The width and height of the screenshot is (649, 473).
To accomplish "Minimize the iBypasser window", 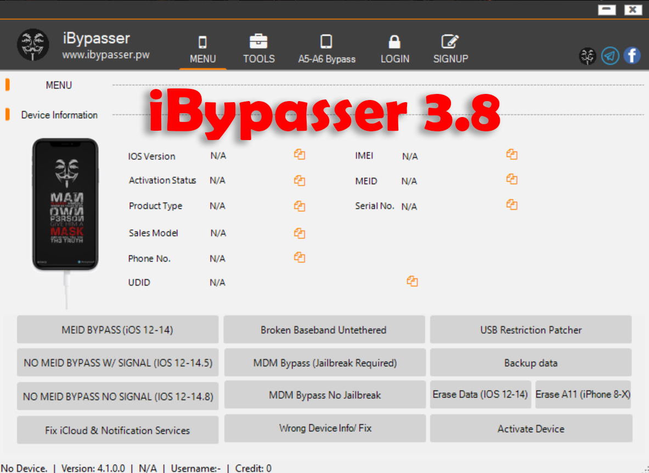I will [x=607, y=9].
